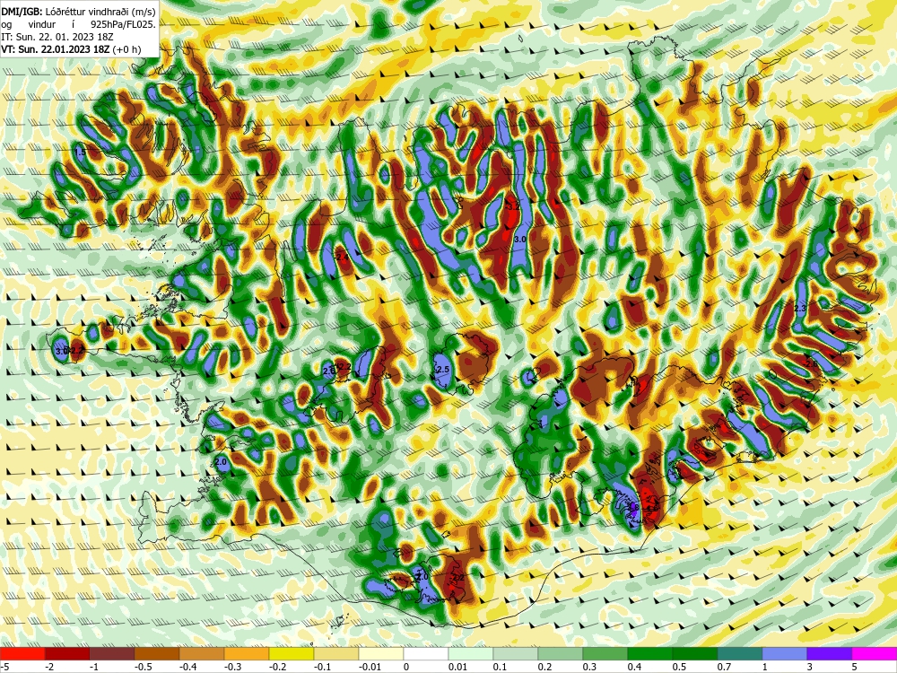Select the 0.3 to 0.4 green legend swatch
Image resolution: width=897 pixels, height=673 pixels.
[605, 653]
